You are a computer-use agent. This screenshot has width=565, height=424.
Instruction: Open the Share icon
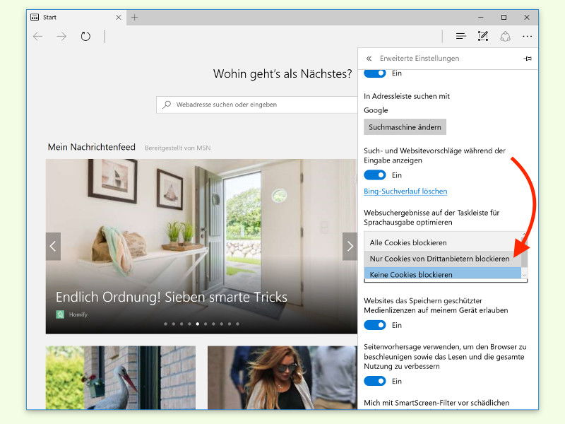click(505, 37)
